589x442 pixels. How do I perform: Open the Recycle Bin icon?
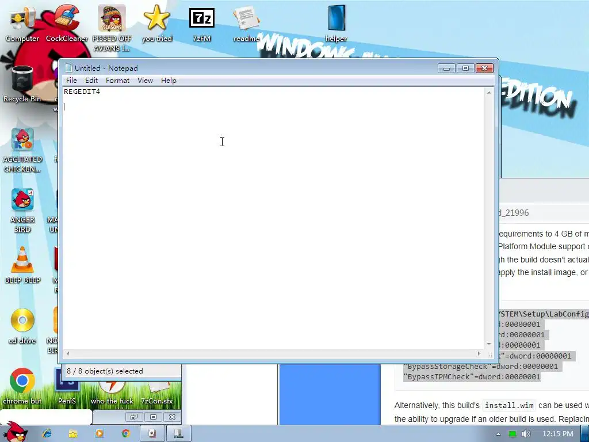click(22, 84)
